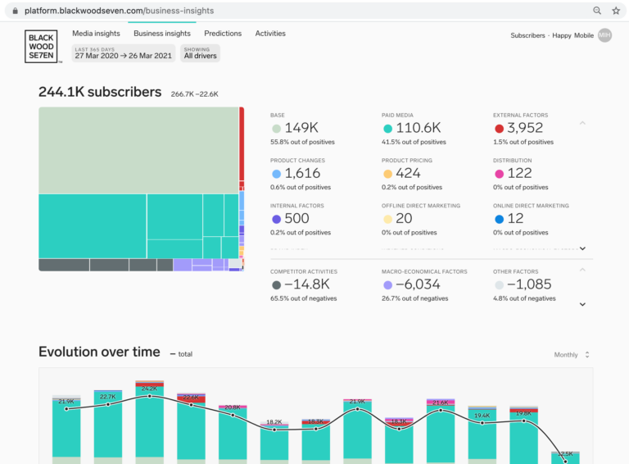Open the Showing All drivers filter

200,53
